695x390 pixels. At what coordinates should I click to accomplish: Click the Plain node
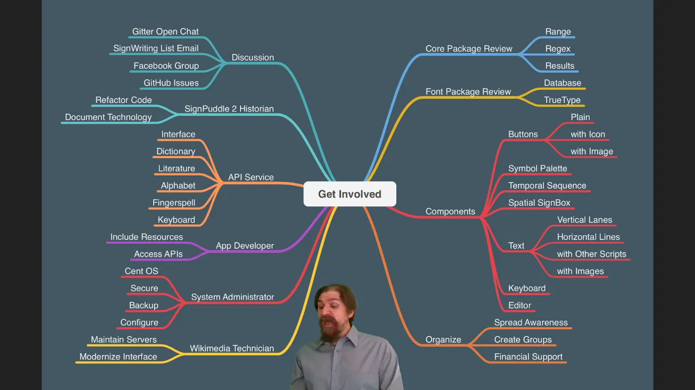pos(580,117)
